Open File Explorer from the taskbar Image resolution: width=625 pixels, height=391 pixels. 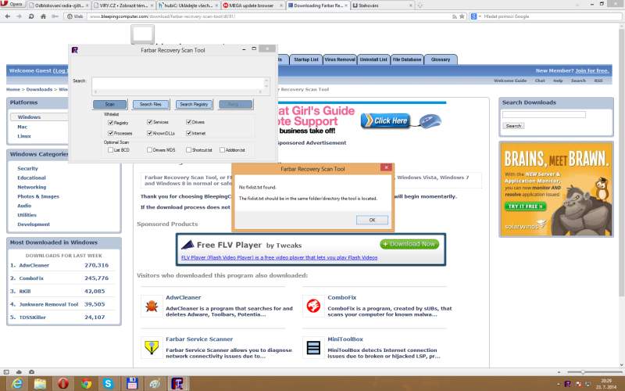point(38,383)
